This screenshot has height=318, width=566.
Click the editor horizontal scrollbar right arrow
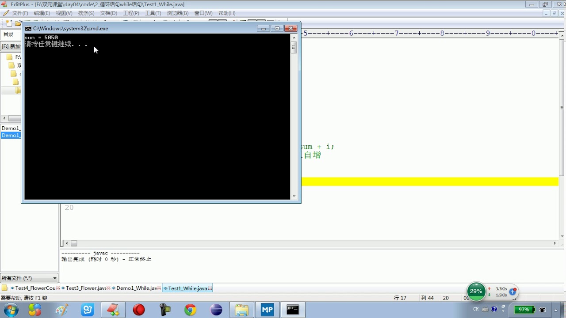[555, 243]
